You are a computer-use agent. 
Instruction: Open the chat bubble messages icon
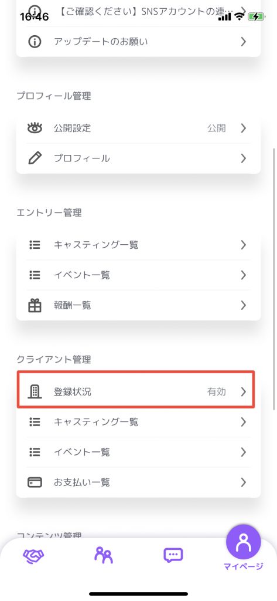(x=173, y=555)
